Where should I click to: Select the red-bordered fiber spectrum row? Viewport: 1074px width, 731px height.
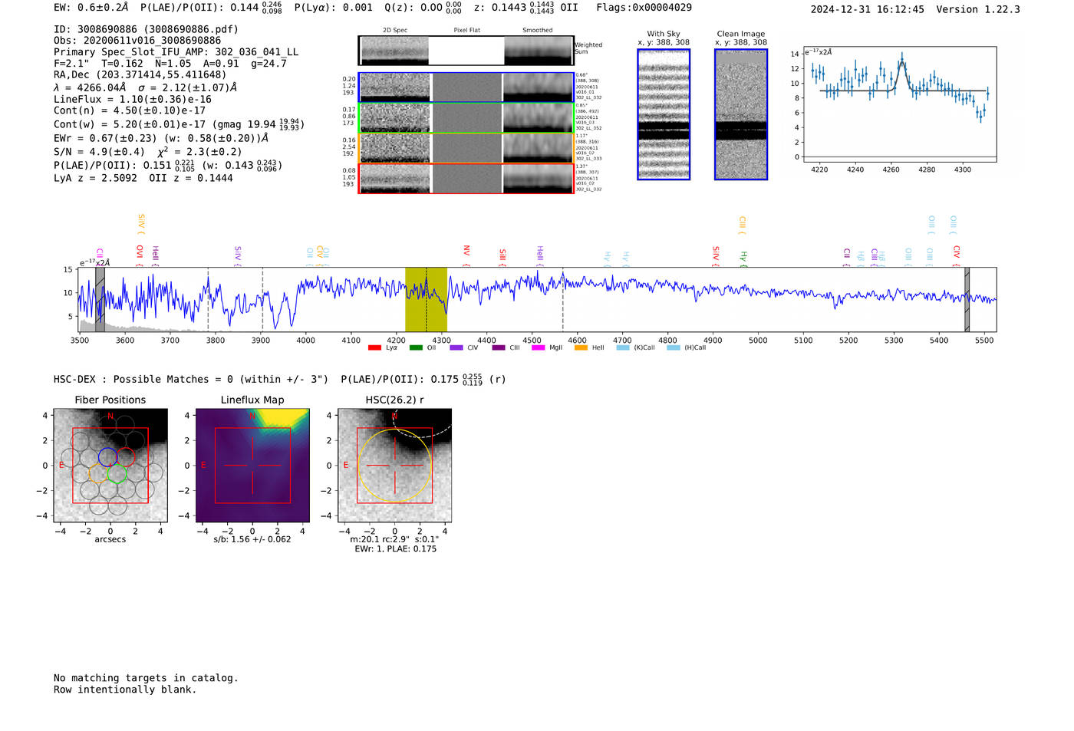coord(466,178)
